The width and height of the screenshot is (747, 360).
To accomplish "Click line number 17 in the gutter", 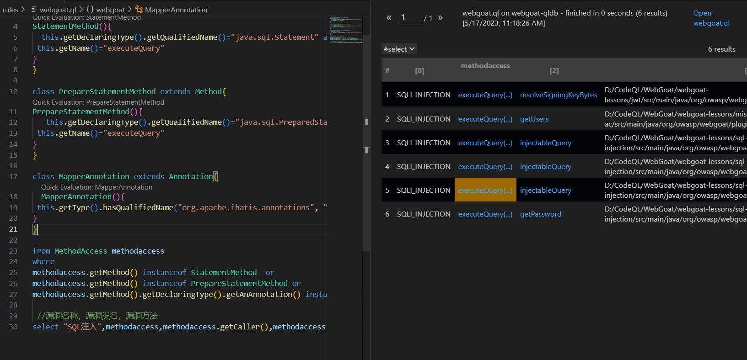I will (x=13, y=177).
